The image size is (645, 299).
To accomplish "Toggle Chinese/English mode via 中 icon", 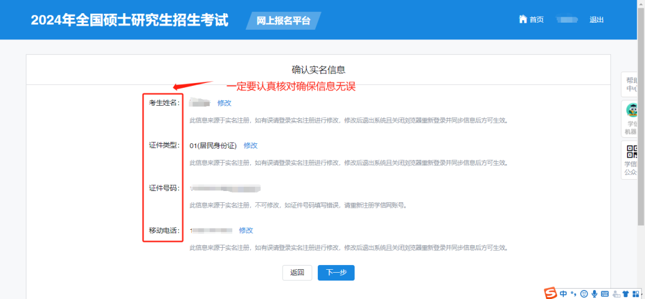I will click(563, 294).
